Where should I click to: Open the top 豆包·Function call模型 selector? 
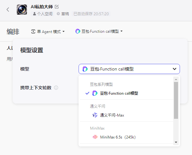click(x=99, y=31)
